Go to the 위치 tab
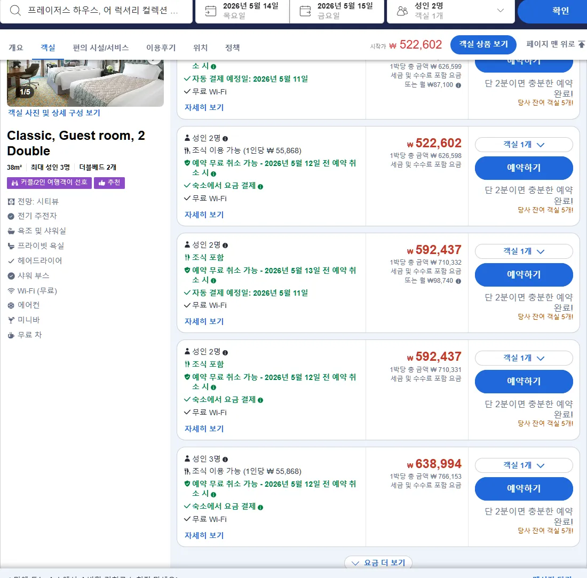Screen dimensions: 587x578 point(200,47)
